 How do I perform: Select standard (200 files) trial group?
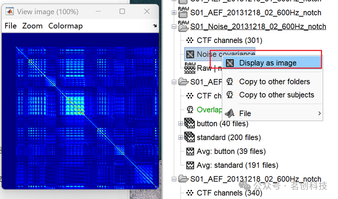coord(229,138)
